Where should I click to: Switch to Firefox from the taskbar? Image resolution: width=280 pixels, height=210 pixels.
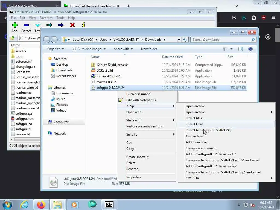(x=41, y=205)
